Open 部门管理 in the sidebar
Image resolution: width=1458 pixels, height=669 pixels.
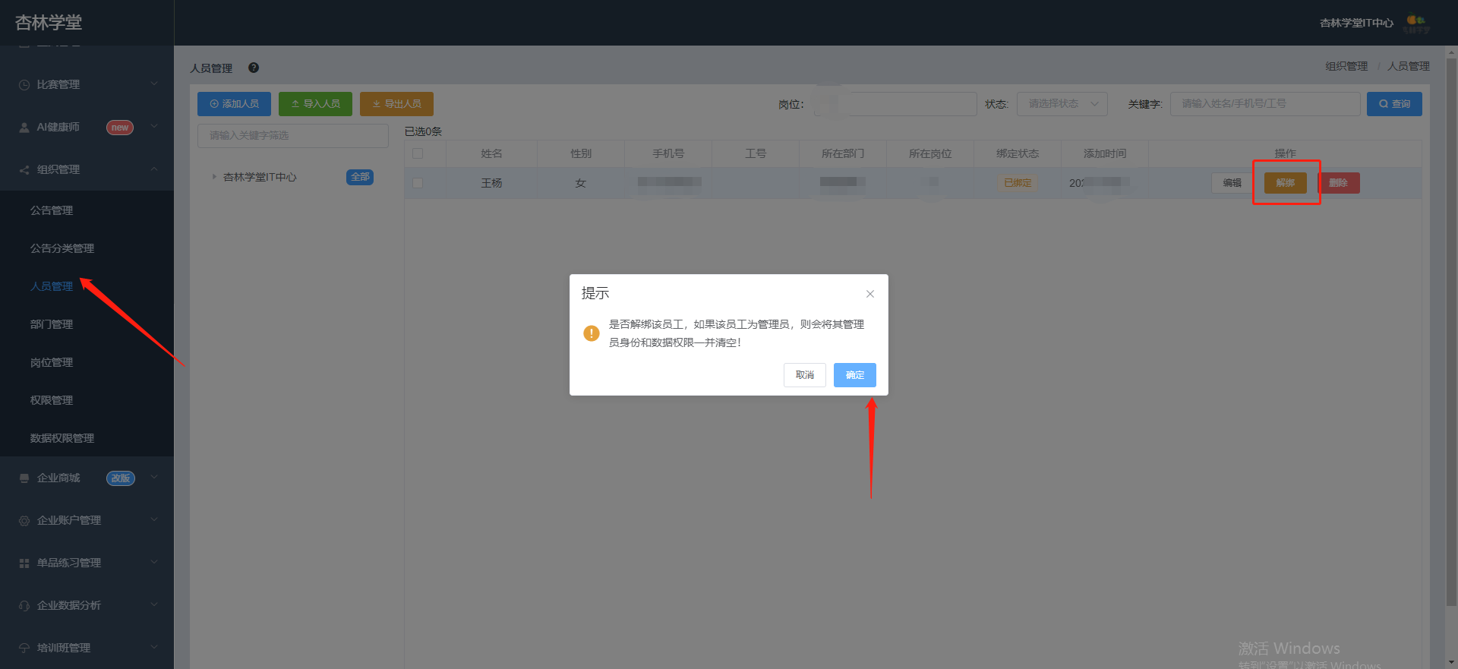click(52, 324)
